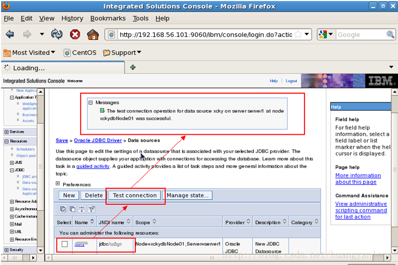The height and width of the screenshot is (265, 398).
Task: List all tabs using the tab bar arrow
Action: 391,67
